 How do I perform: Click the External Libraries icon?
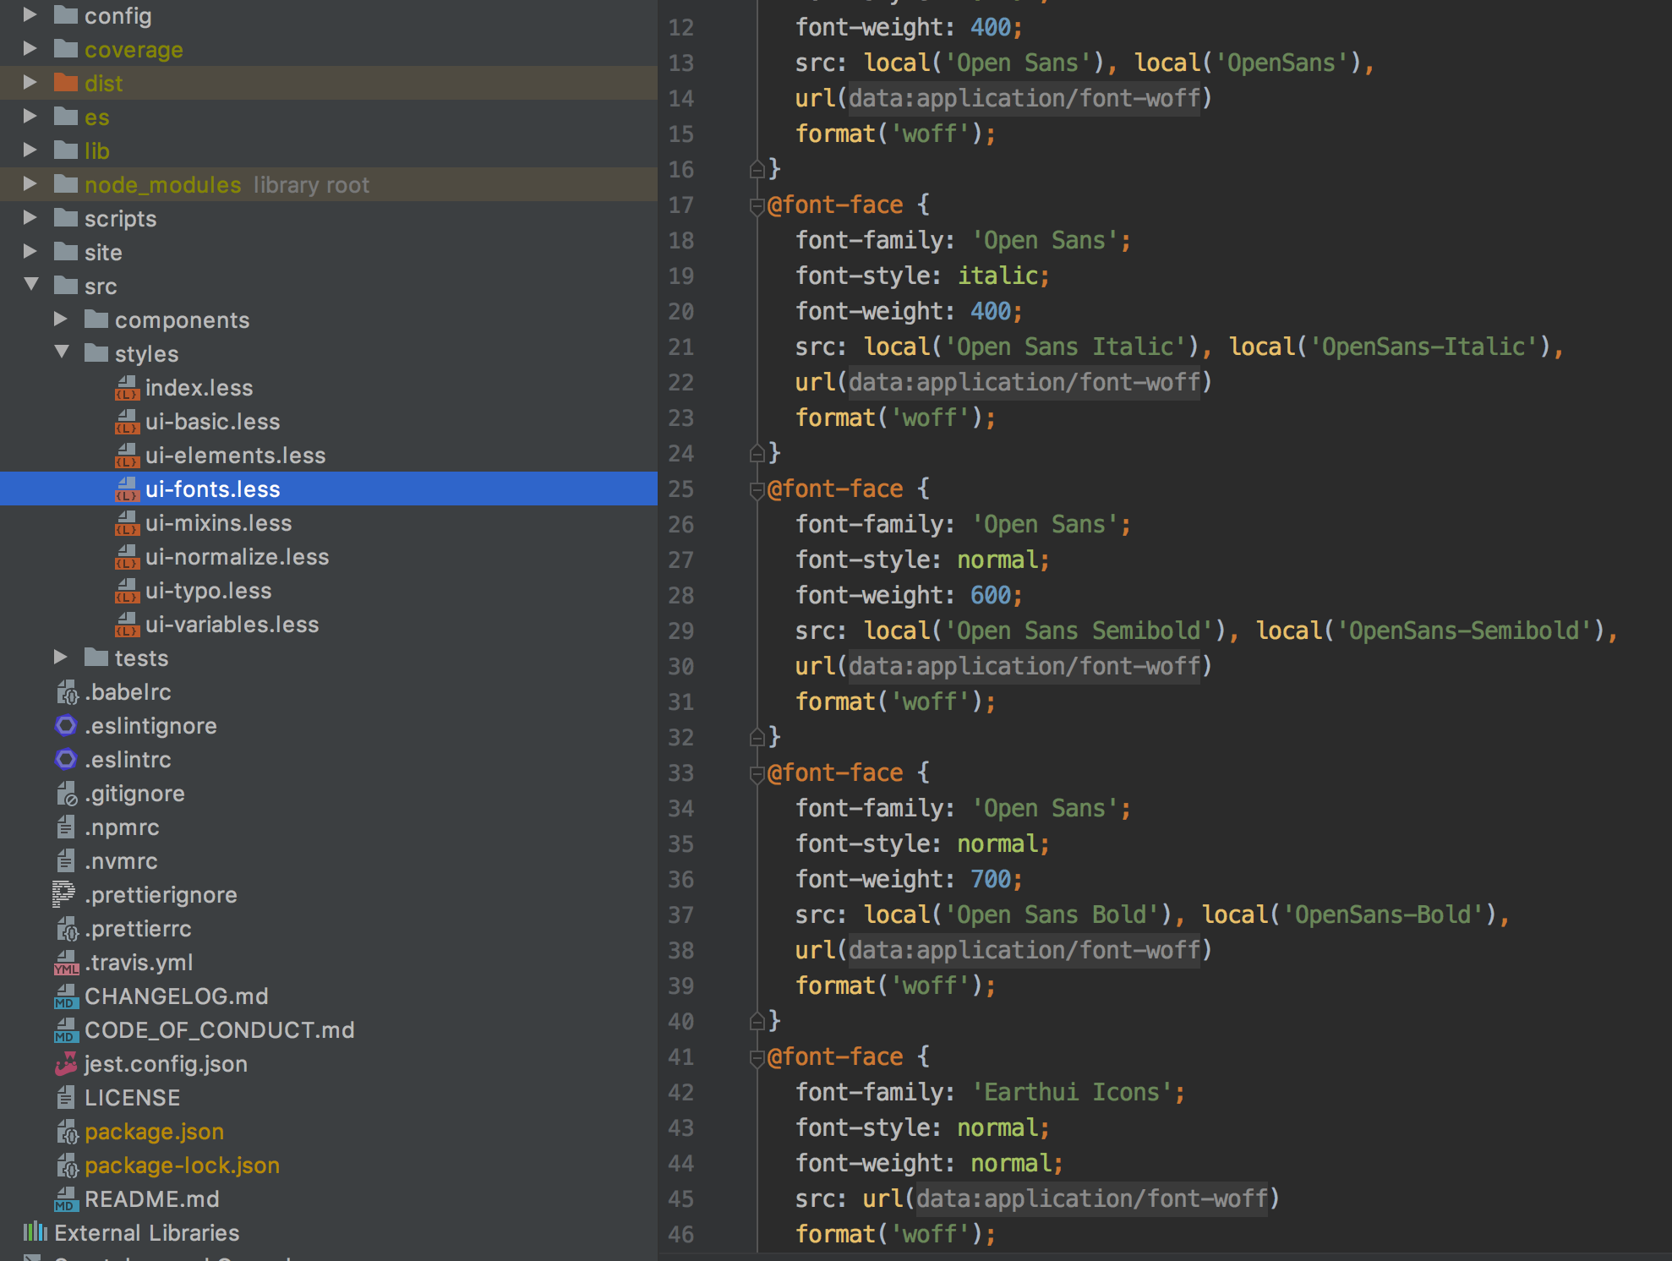pos(35,1231)
